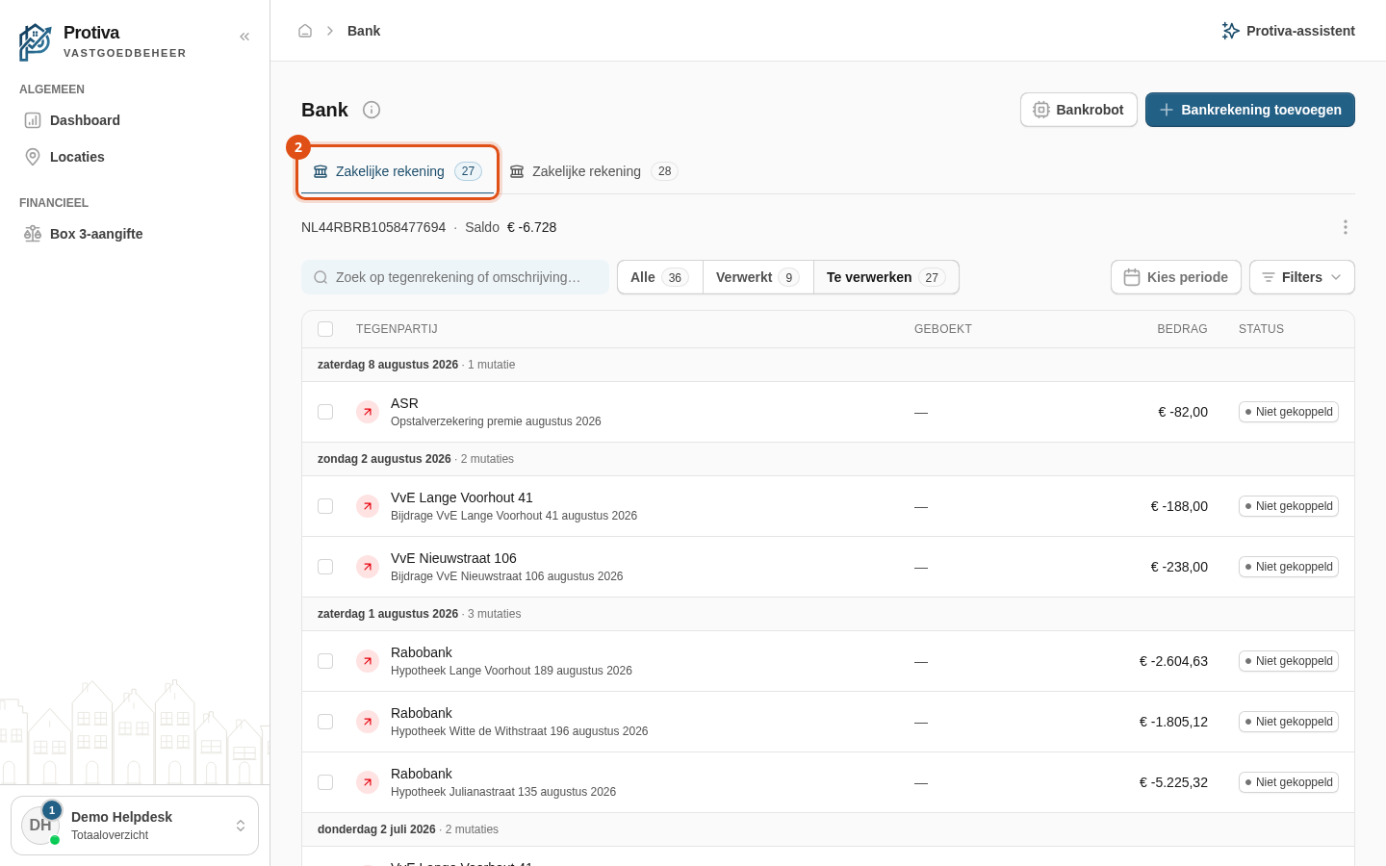The image size is (1386, 866).
Task: Select the VvE Lange Voorhout 41 row checkbox
Action: tap(325, 506)
